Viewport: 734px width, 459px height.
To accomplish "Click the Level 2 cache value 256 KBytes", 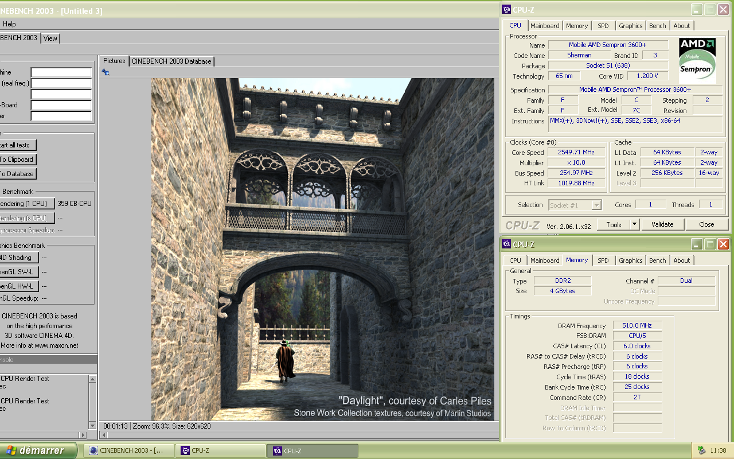I will 667,173.
